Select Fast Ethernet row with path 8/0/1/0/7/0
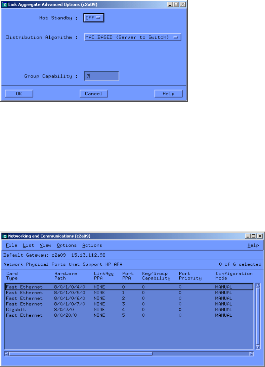Viewport: 265px width, 367px height. [x=129, y=304]
